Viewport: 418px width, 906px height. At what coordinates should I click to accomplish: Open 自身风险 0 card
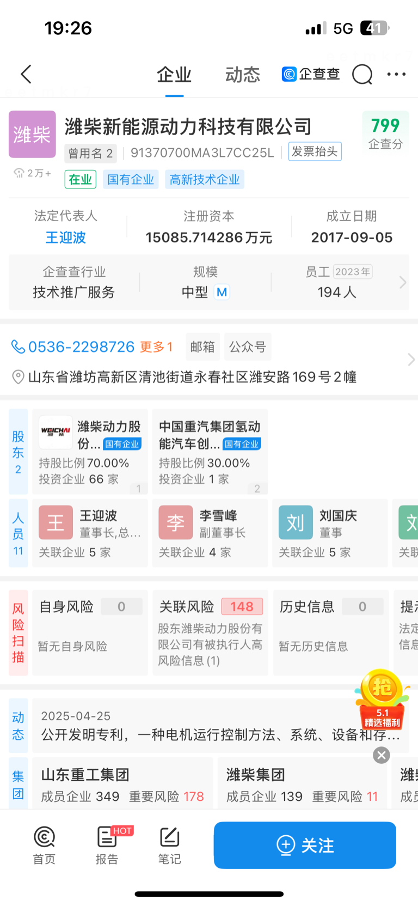coord(90,633)
